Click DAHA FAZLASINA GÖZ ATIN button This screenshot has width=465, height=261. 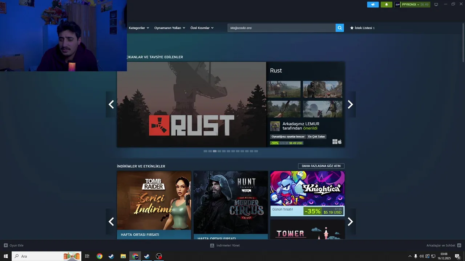321,166
